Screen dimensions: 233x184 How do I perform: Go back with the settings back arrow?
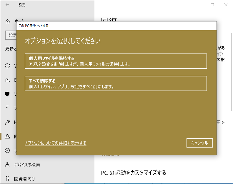click(x=7, y=5)
